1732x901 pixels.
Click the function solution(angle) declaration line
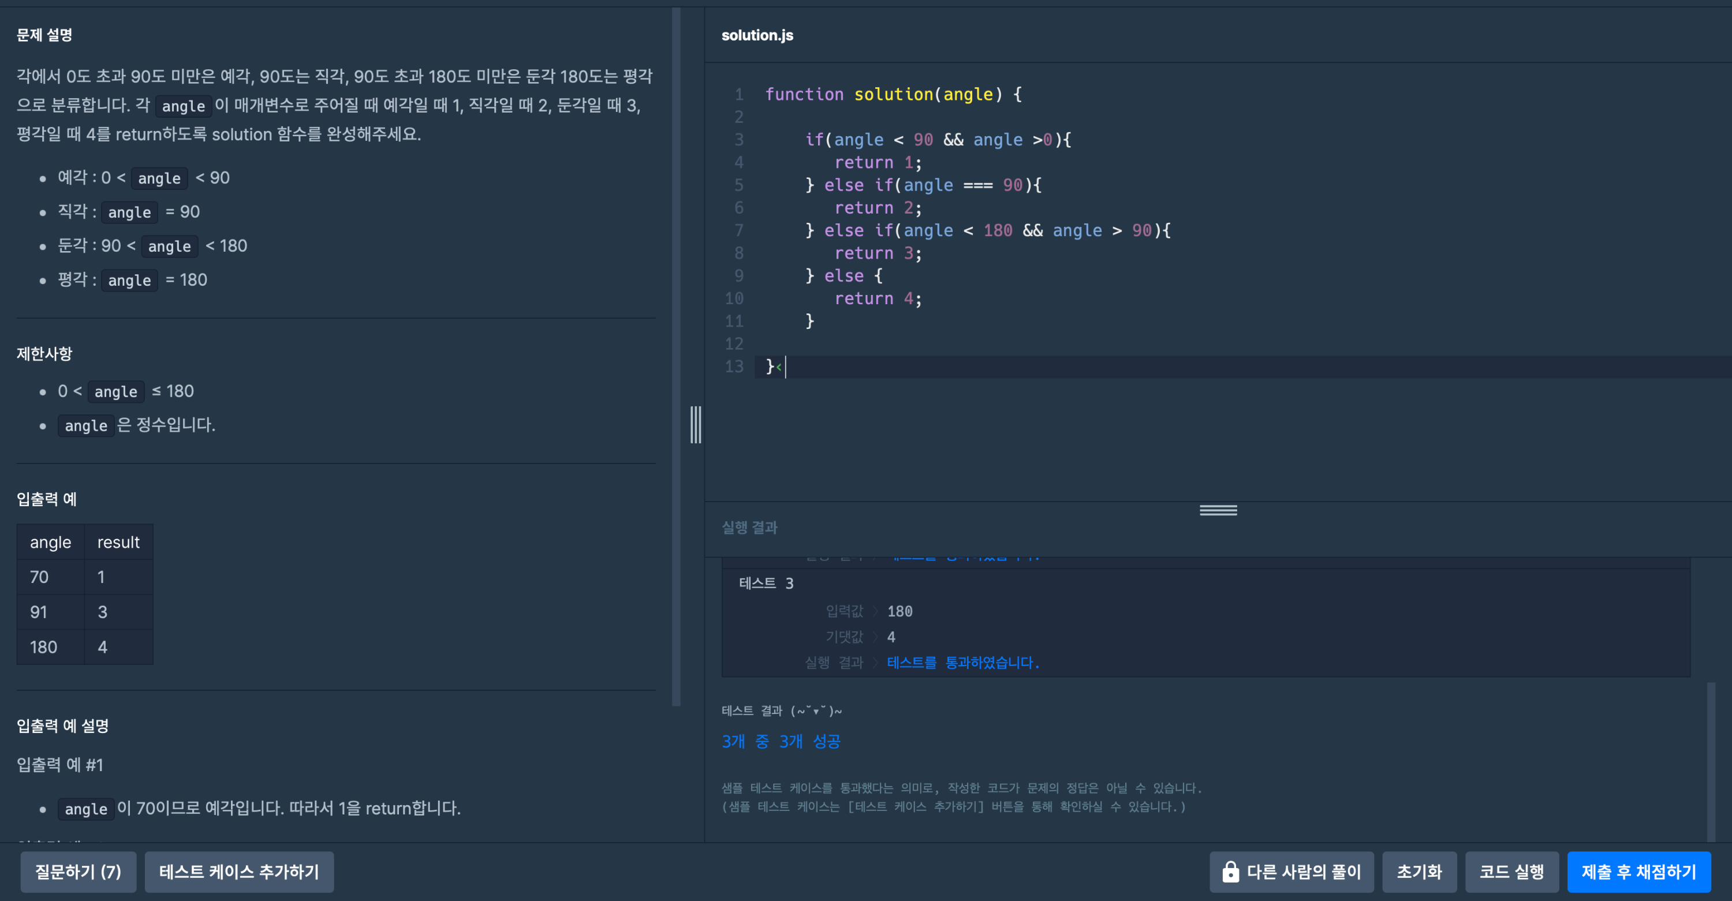893,94
